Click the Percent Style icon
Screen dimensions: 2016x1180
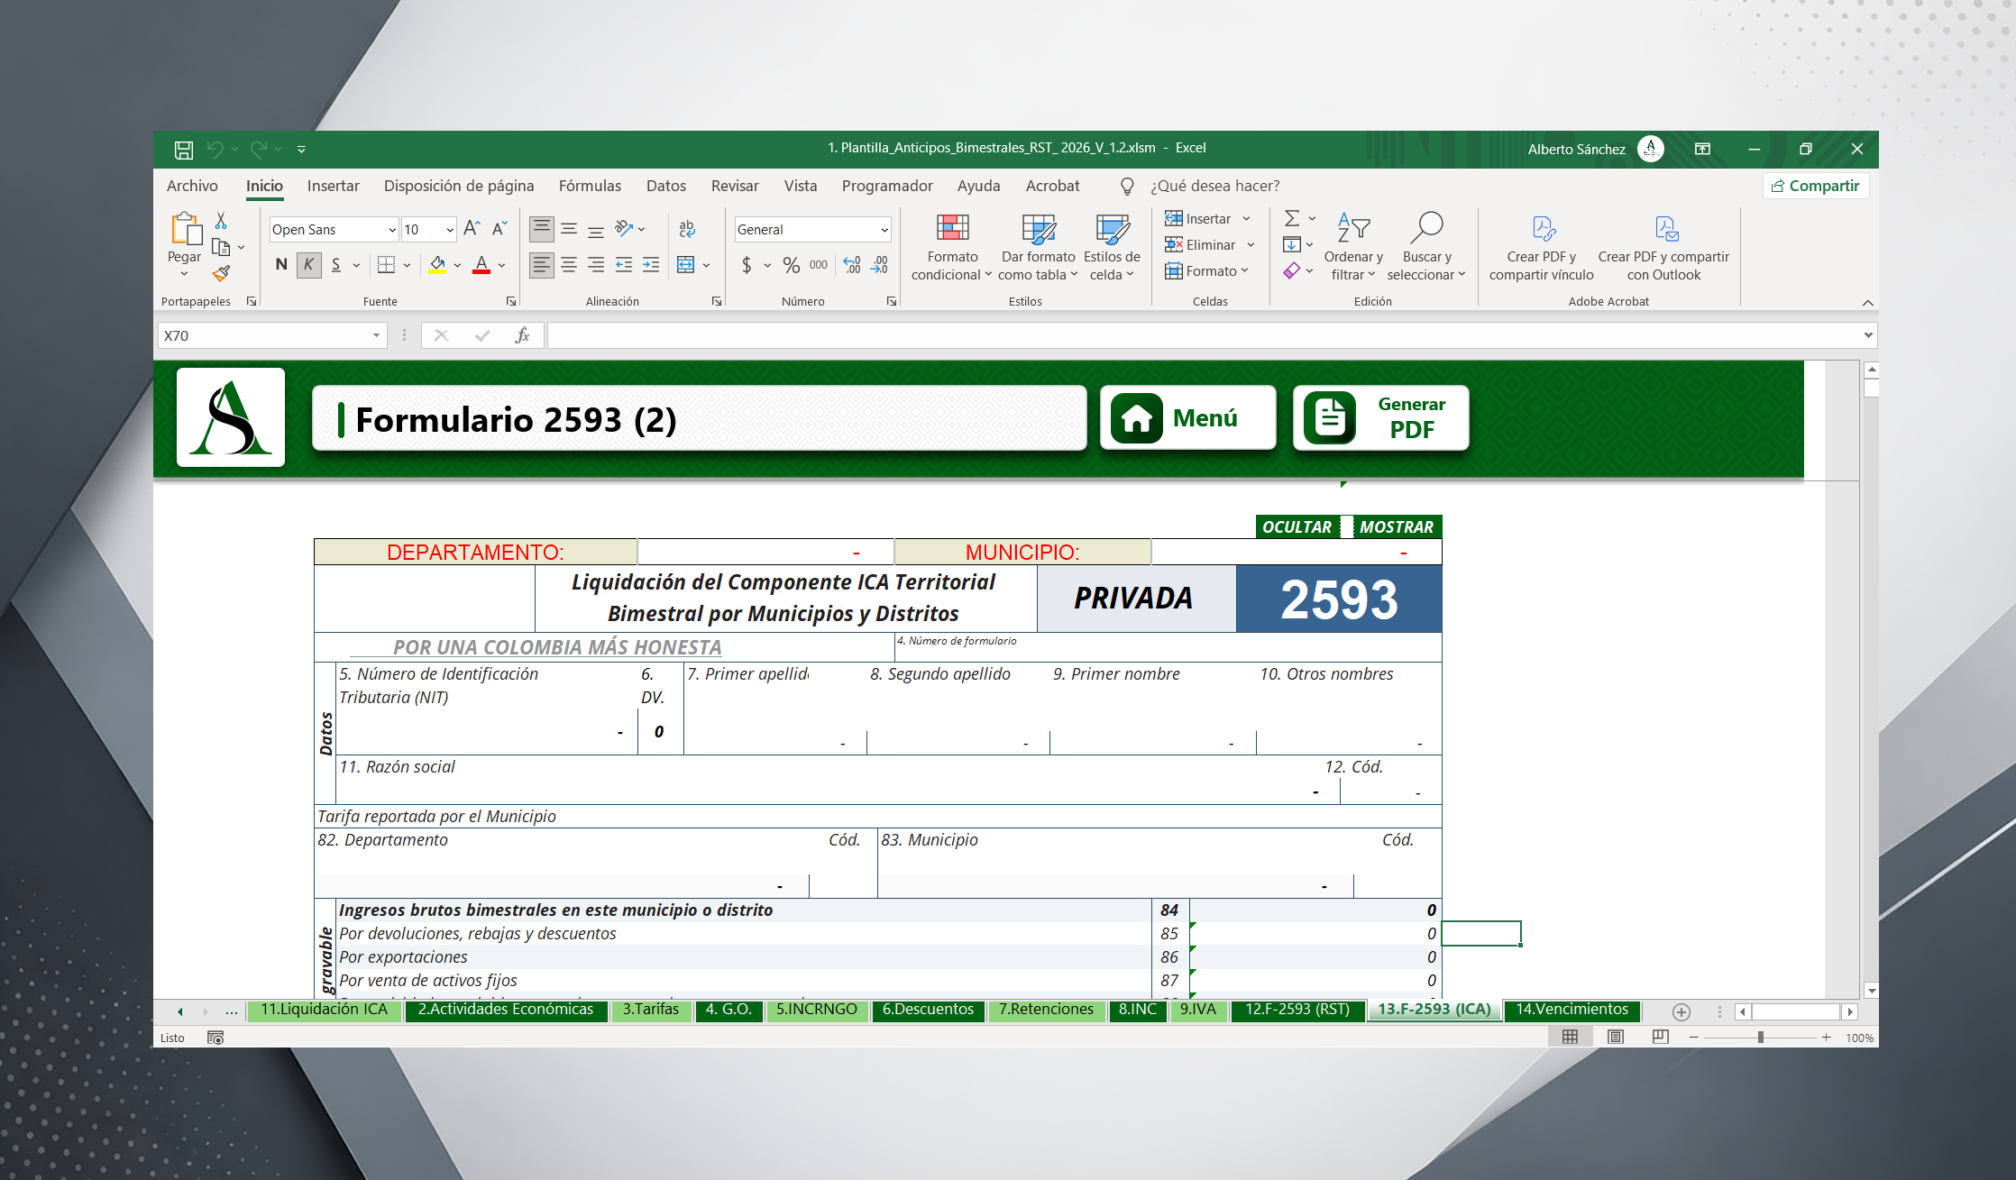click(x=791, y=265)
